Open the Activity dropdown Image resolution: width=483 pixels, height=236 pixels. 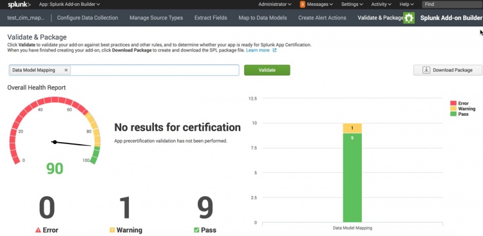click(x=381, y=5)
